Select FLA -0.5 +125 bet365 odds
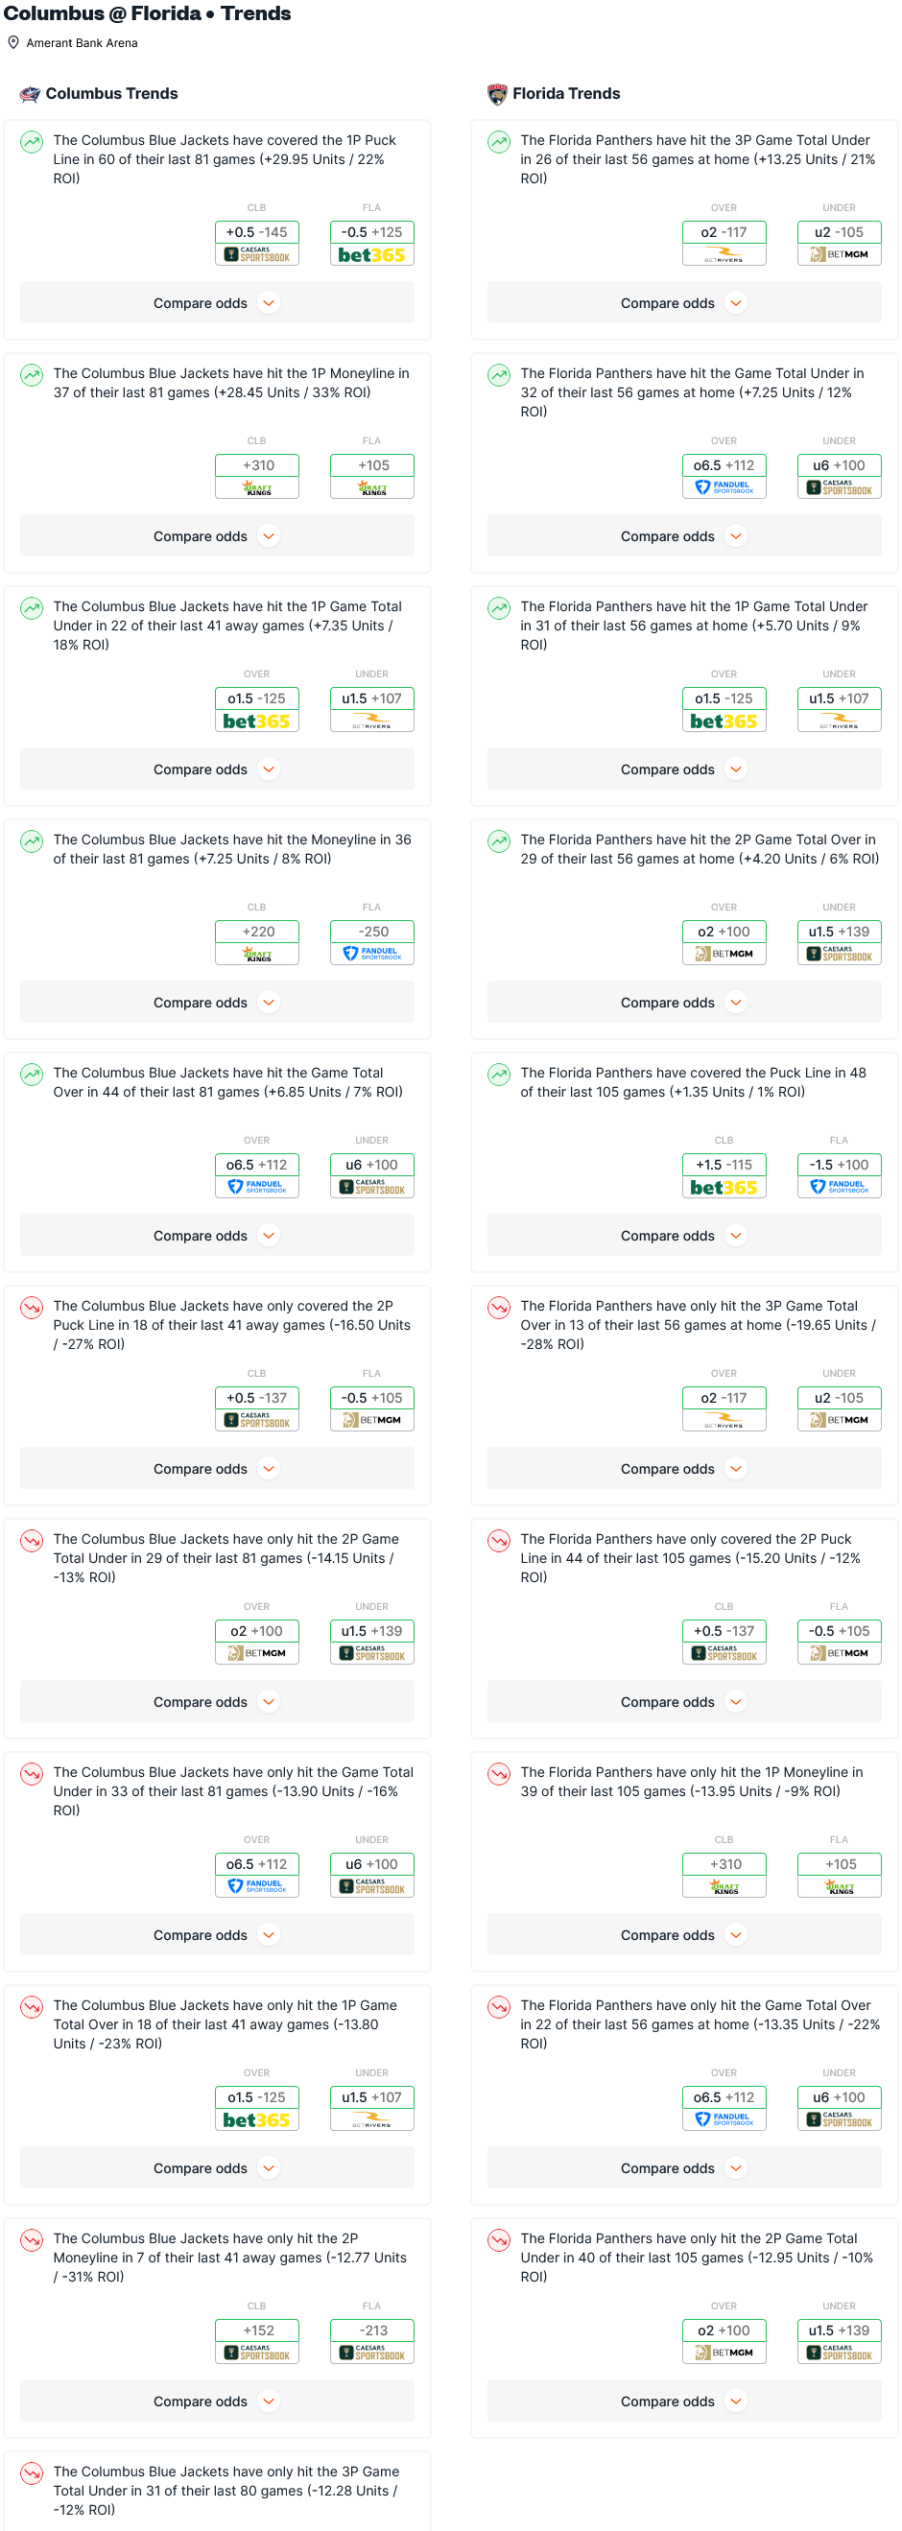 click(x=371, y=243)
